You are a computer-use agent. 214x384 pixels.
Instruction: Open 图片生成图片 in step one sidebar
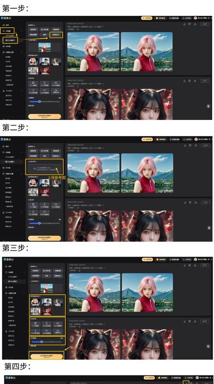pyautogui.click(x=10, y=40)
